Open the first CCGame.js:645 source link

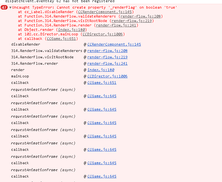point(102,96)
